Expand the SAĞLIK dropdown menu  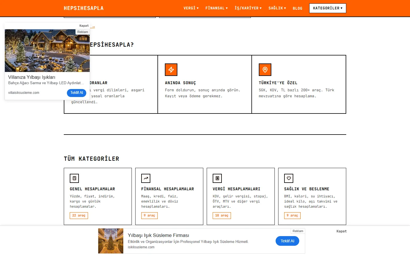(277, 8)
